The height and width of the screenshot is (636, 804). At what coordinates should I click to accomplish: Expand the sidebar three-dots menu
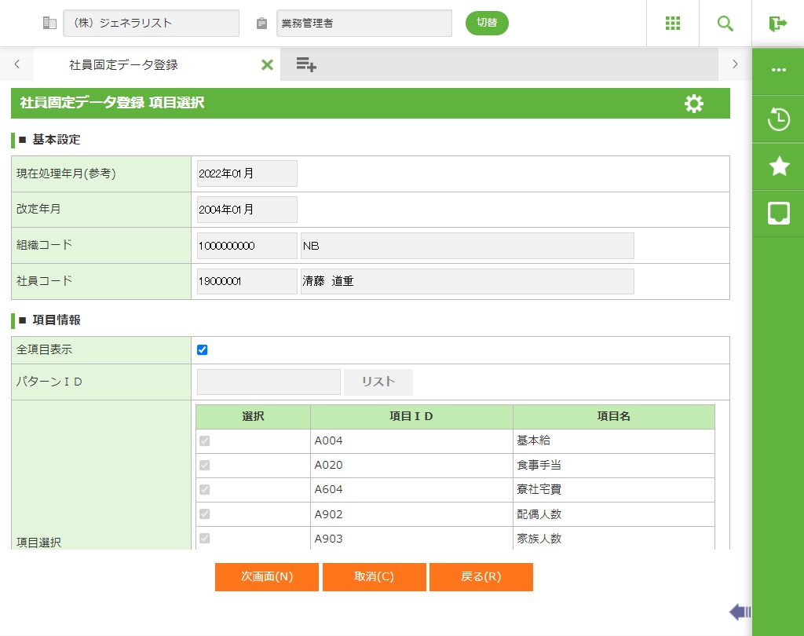pyautogui.click(x=778, y=70)
